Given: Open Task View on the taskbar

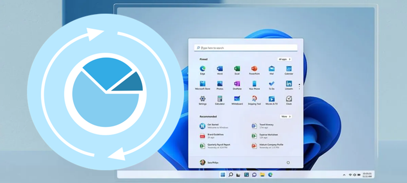Looking at the screenshot, I should (238, 175).
